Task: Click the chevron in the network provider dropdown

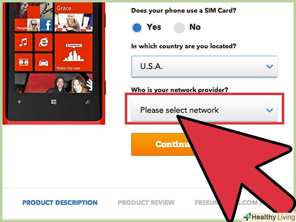Action: click(x=270, y=110)
